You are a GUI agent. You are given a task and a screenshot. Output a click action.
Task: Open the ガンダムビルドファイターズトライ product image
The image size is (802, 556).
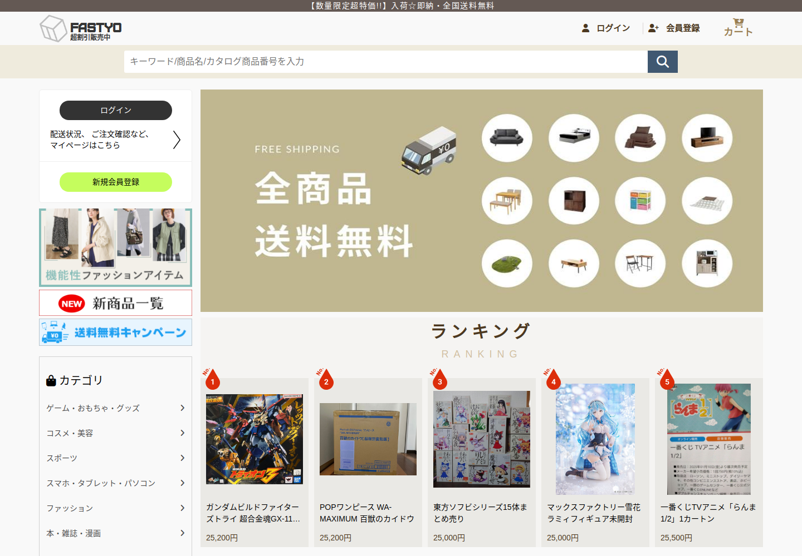point(255,439)
